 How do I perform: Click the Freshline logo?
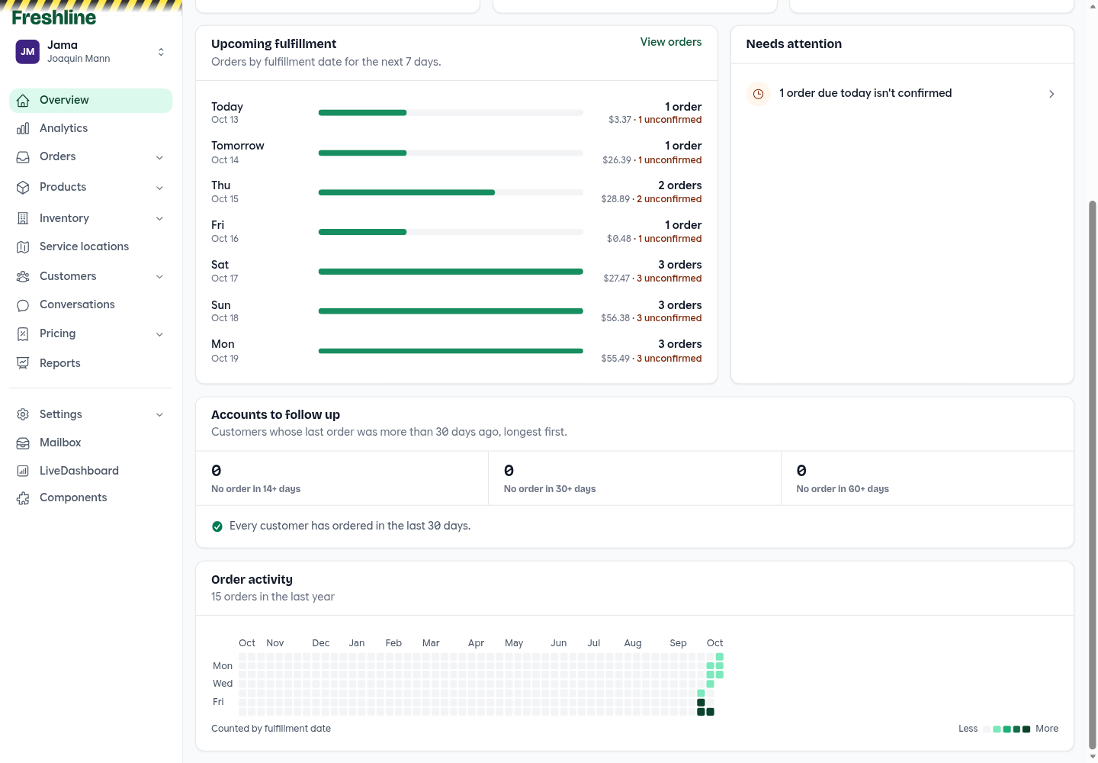click(54, 18)
